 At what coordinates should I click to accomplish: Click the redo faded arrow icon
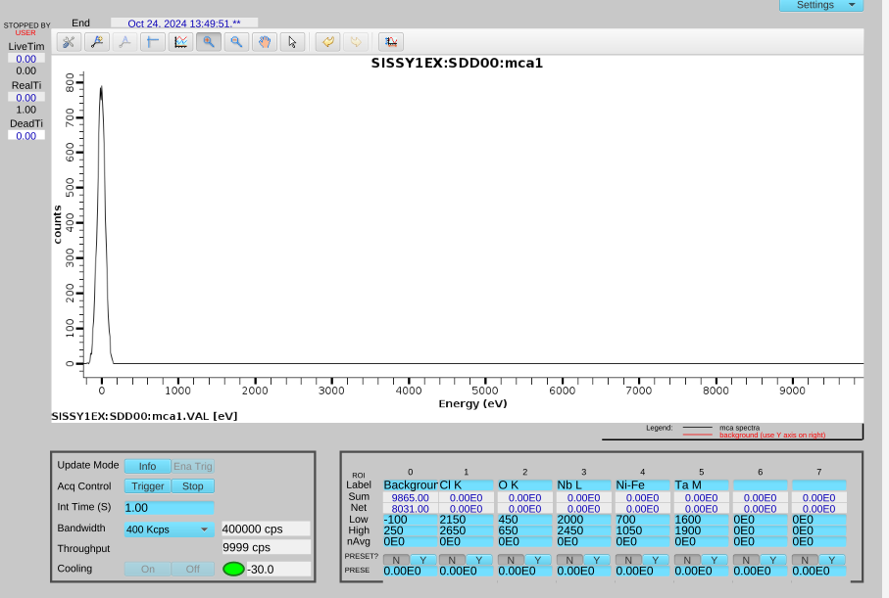coord(356,42)
